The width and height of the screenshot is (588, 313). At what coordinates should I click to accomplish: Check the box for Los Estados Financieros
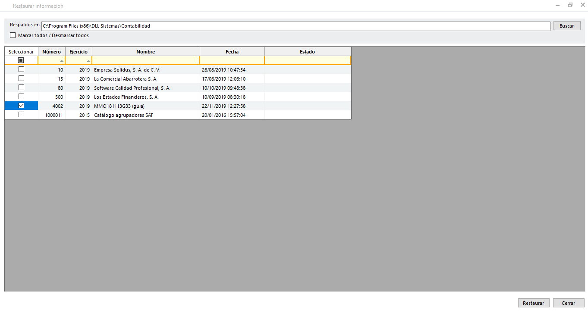[21, 97]
